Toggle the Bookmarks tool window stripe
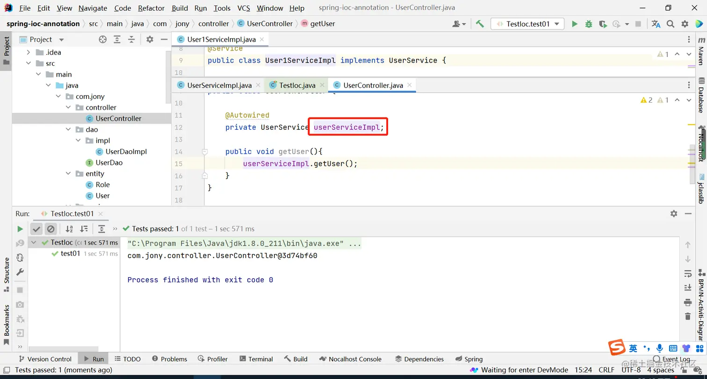Screen dimensions: 707x379 [x=6, y=324]
